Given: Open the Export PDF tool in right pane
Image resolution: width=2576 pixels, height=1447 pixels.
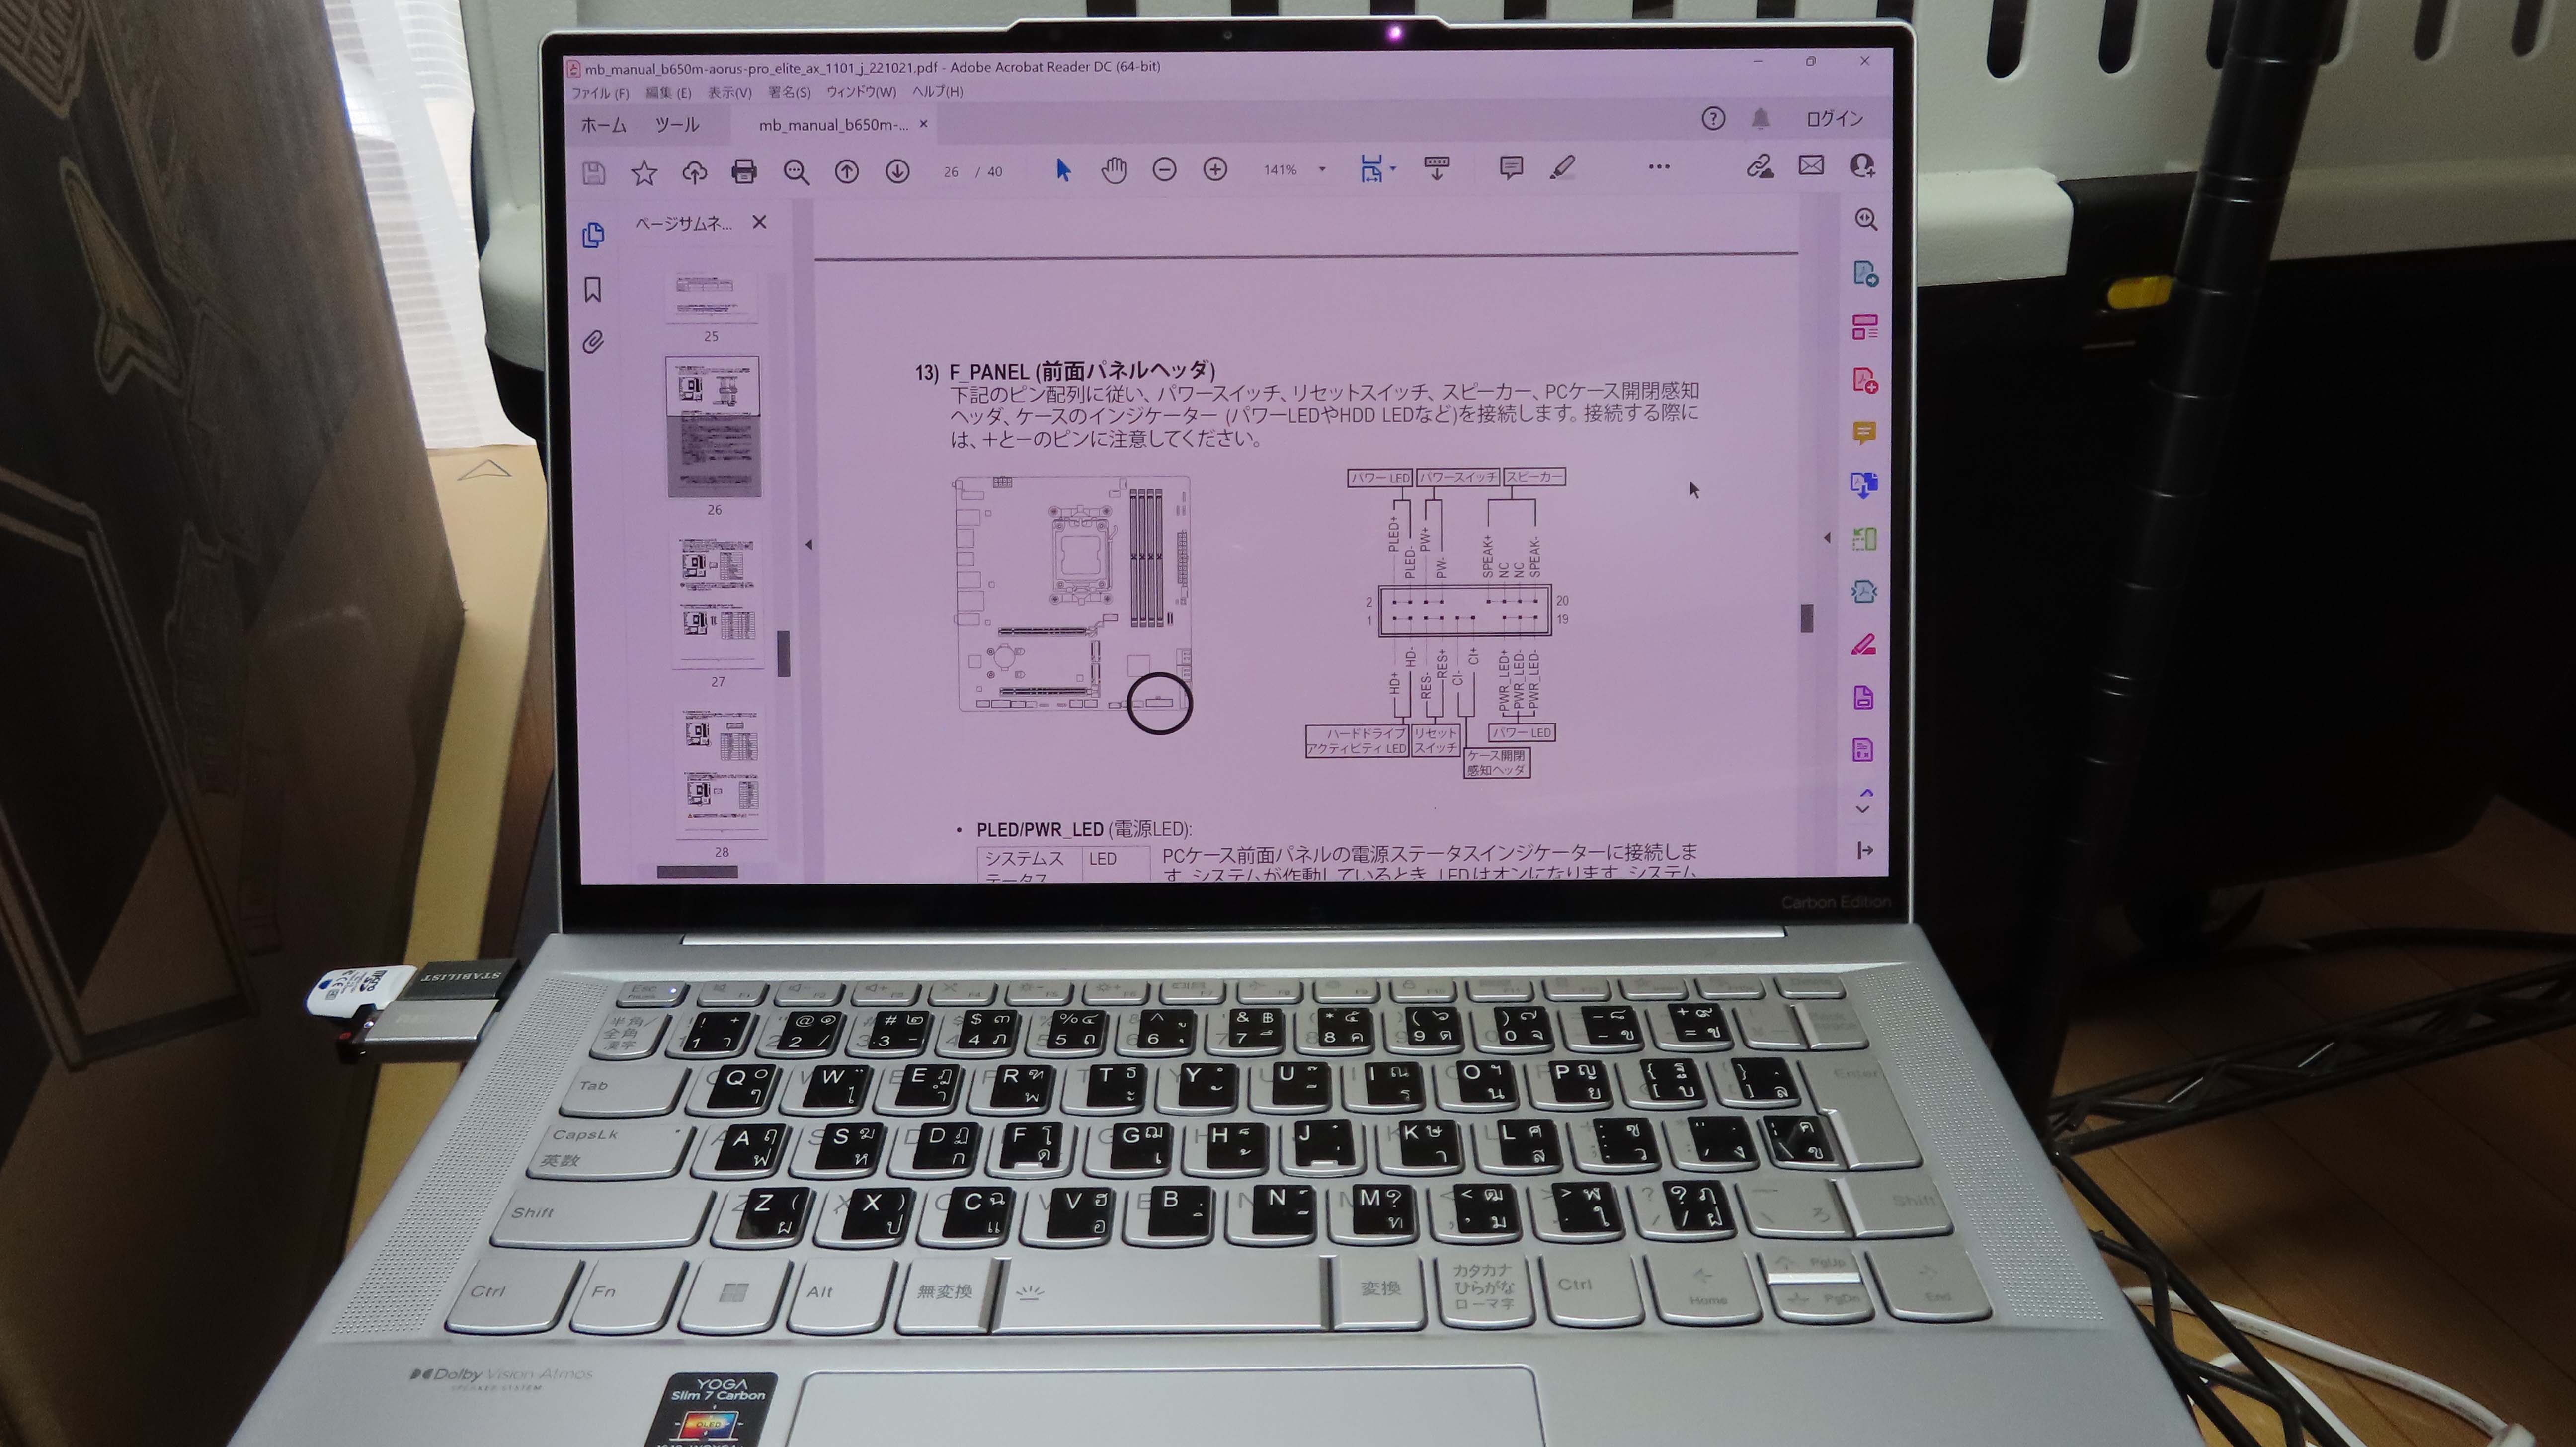Looking at the screenshot, I should click(1865, 273).
